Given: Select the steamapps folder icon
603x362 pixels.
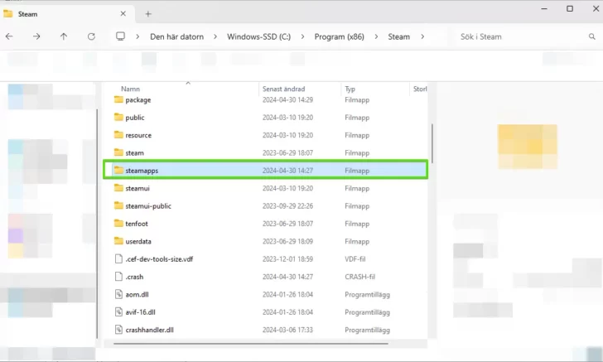Looking at the screenshot, I should pos(118,171).
